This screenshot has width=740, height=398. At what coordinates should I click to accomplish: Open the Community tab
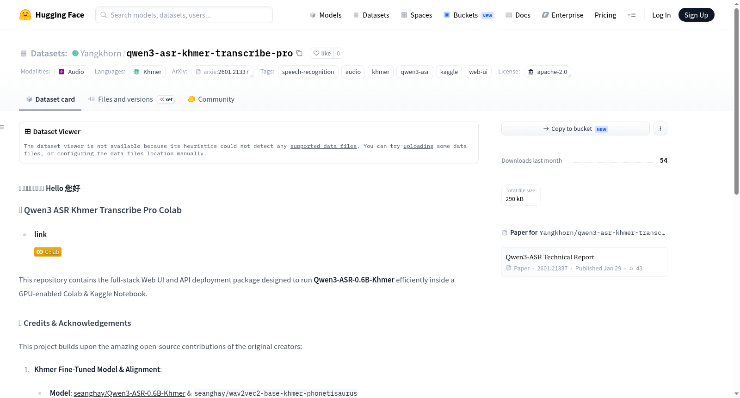211,99
